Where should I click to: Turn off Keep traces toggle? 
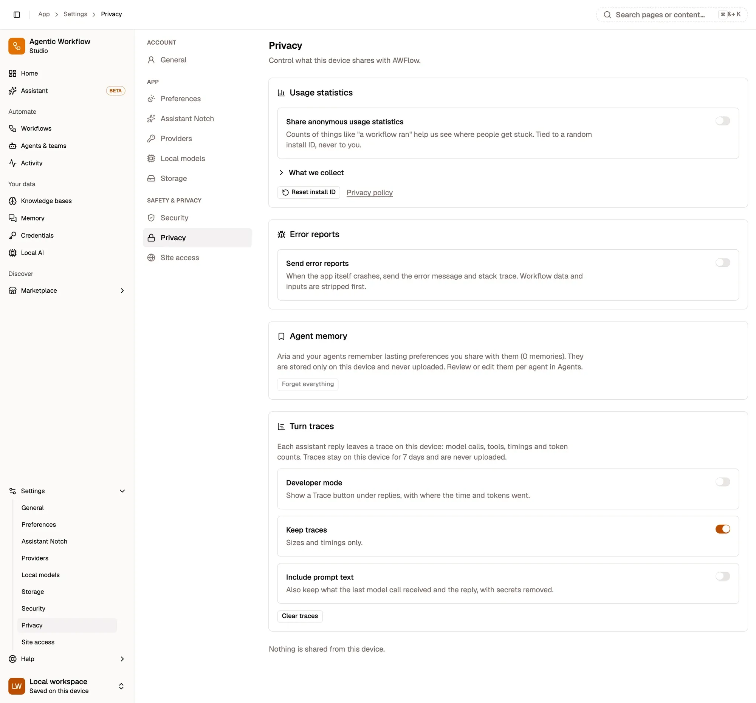[x=722, y=529]
